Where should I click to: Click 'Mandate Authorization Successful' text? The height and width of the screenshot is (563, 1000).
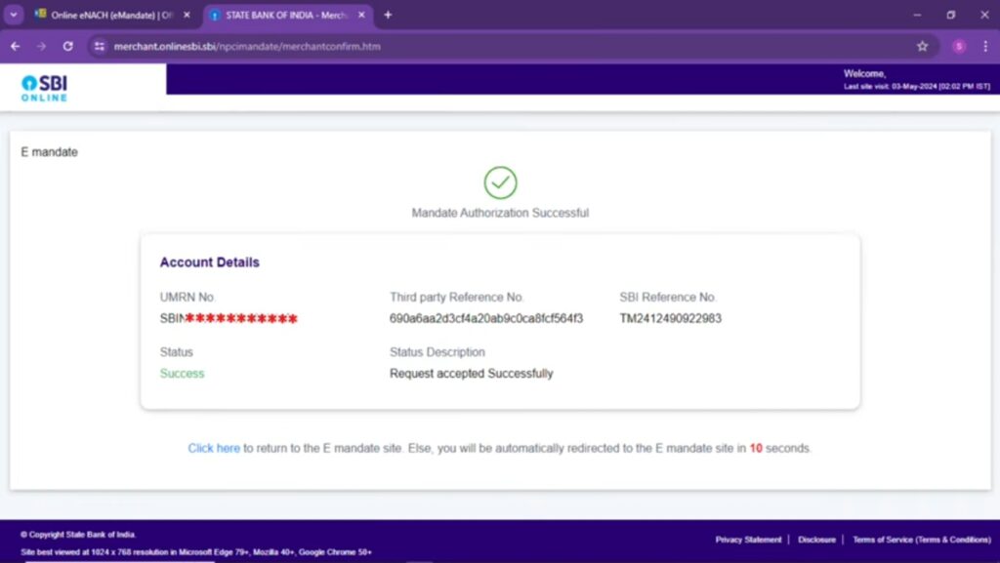tap(500, 213)
